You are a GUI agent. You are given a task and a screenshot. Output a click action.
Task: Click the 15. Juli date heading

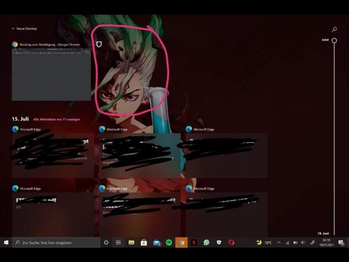20,119
